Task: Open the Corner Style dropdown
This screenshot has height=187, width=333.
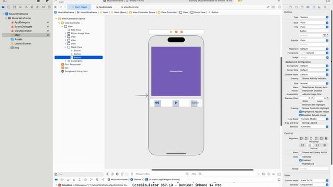Action: (314, 70)
